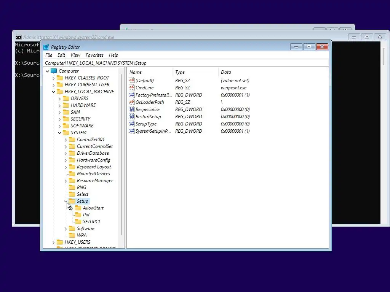Click the string icon of the CmdLine value

pyautogui.click(x=131, y=87)
